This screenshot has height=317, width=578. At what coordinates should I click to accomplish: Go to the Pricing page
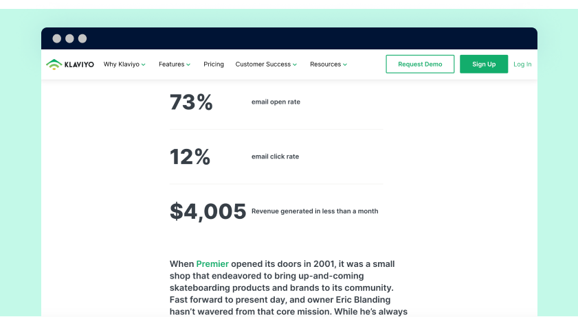[x=214, y=64]
